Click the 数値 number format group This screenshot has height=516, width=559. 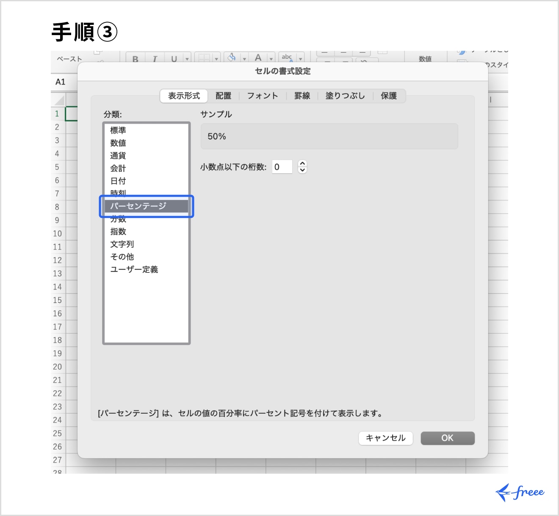pos(426,59)
